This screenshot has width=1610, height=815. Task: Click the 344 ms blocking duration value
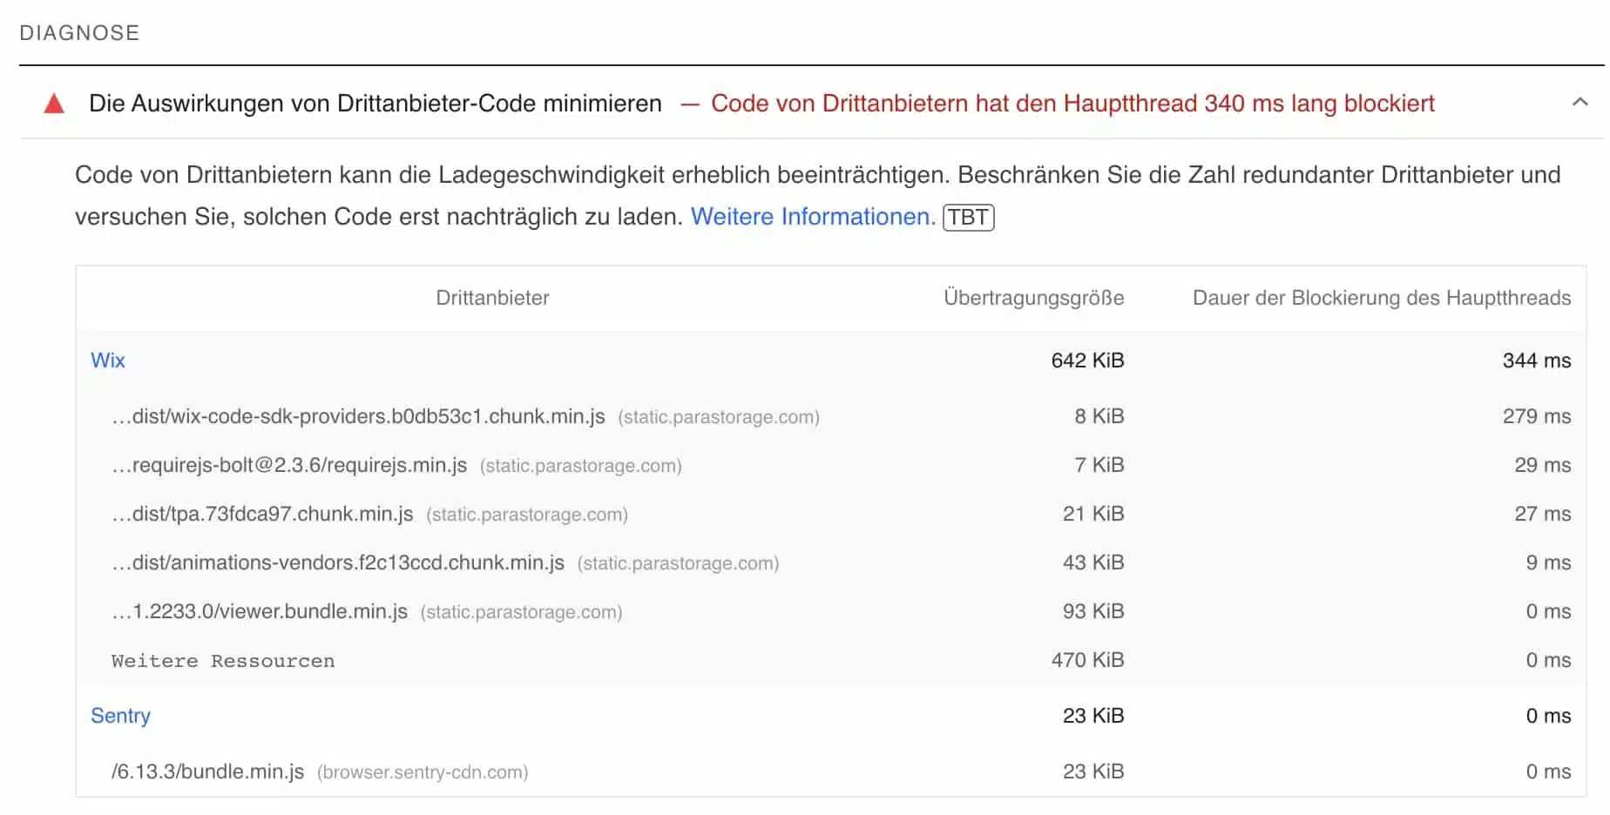[x=1537, y=360]
